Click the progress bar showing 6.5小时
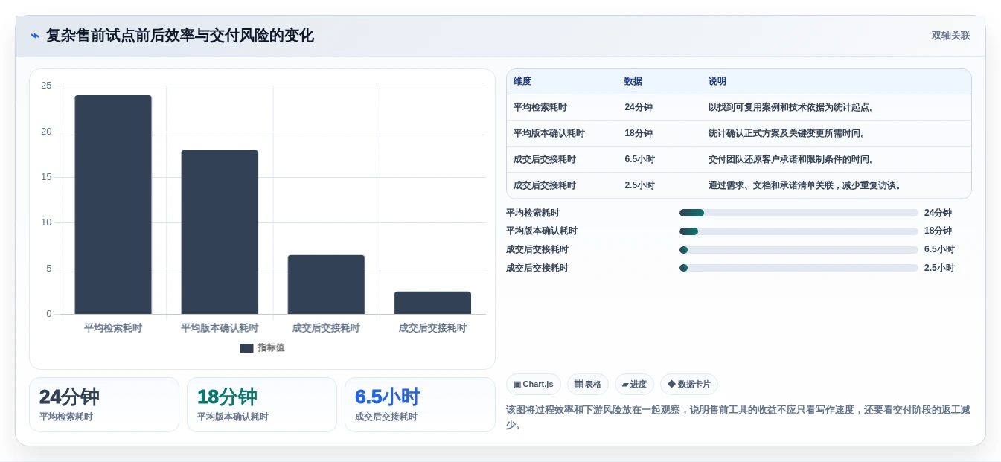This screenshot has width=1001, height=462. [799, 250]
